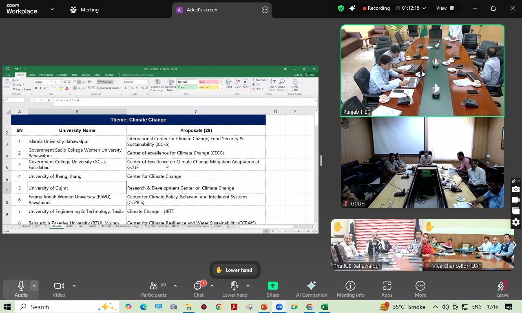Click the encryption shield icon in Zoom

point(341,8)
